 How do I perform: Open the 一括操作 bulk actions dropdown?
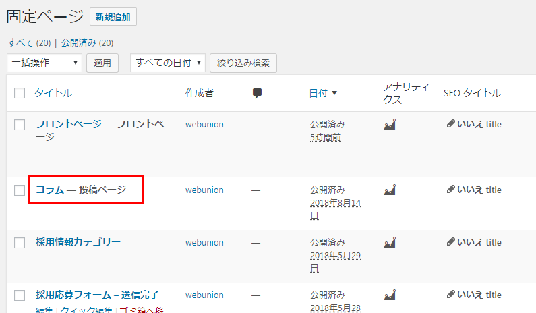tap(44, 63)
